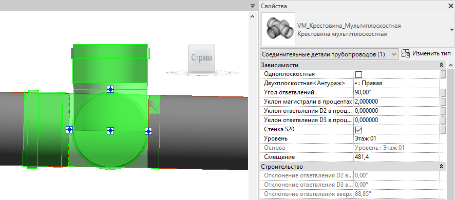This screenshot has width=455, height=200.
Task: Click the right connector control handle on fitting
Action: coord(148,131)
